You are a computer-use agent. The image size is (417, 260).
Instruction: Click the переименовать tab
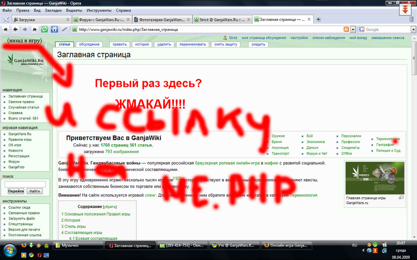tap(192, 44)
